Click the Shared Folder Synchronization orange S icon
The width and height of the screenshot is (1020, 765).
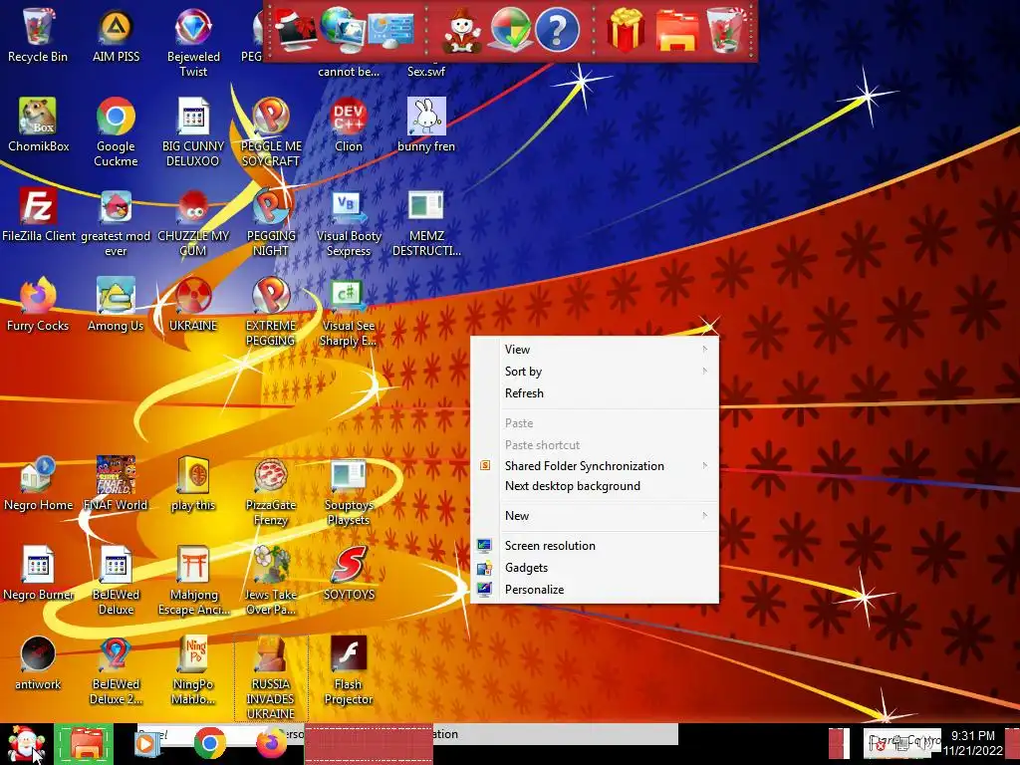[x=485, y=466]
